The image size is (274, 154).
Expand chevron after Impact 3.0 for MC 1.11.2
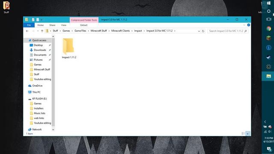coord(175,31)
